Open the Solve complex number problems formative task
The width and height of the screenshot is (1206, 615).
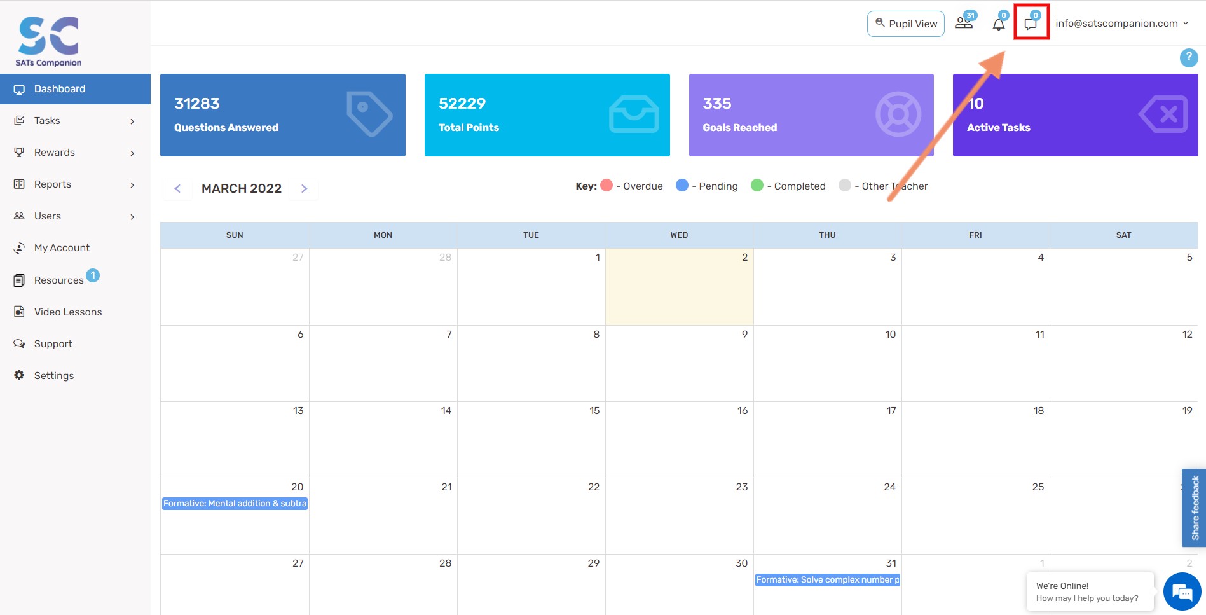[827, 579]
